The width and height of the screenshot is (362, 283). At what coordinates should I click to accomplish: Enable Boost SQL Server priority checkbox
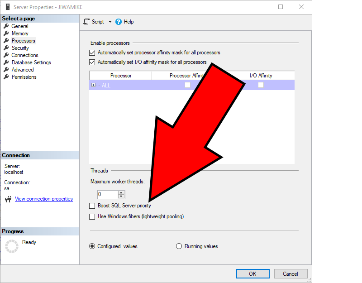pos(92,206)
